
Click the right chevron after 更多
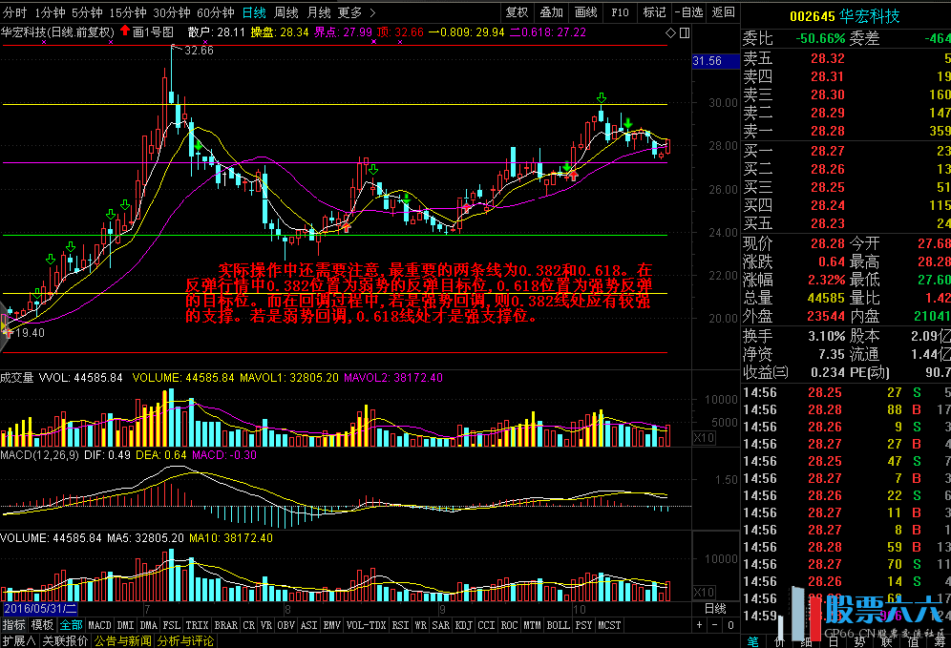point(371,12)
